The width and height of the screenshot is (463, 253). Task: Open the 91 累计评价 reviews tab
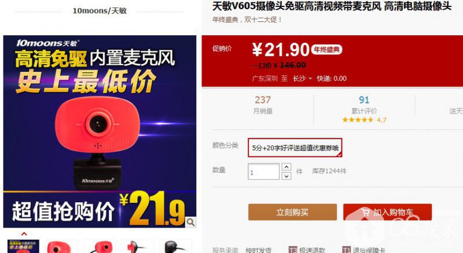[364, 105]
